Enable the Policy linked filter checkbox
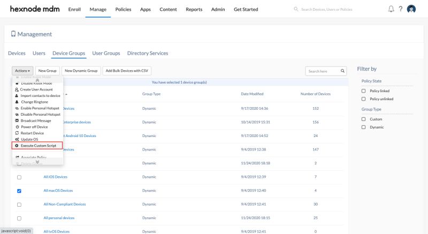The width and height of the screenshot is (428, 234). [x=363, y=91]
